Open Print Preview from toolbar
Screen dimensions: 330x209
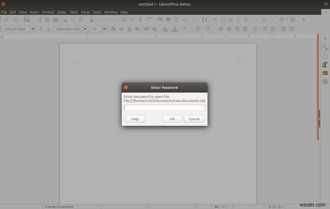point(55,19)
